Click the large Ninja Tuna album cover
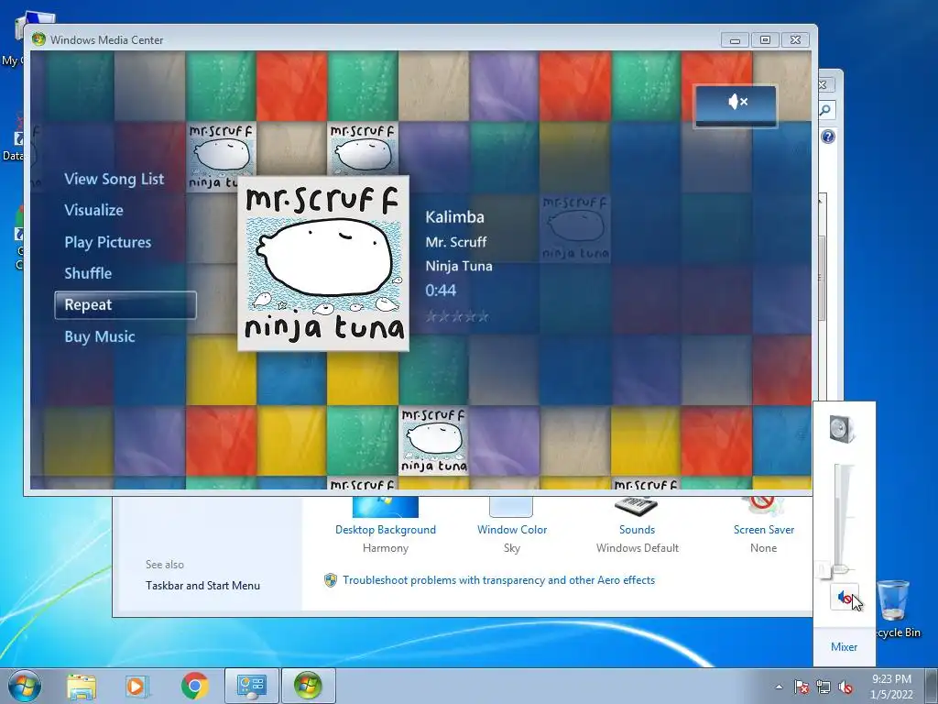The width and height of the screenshot is (938, 704). click(323, 263)
